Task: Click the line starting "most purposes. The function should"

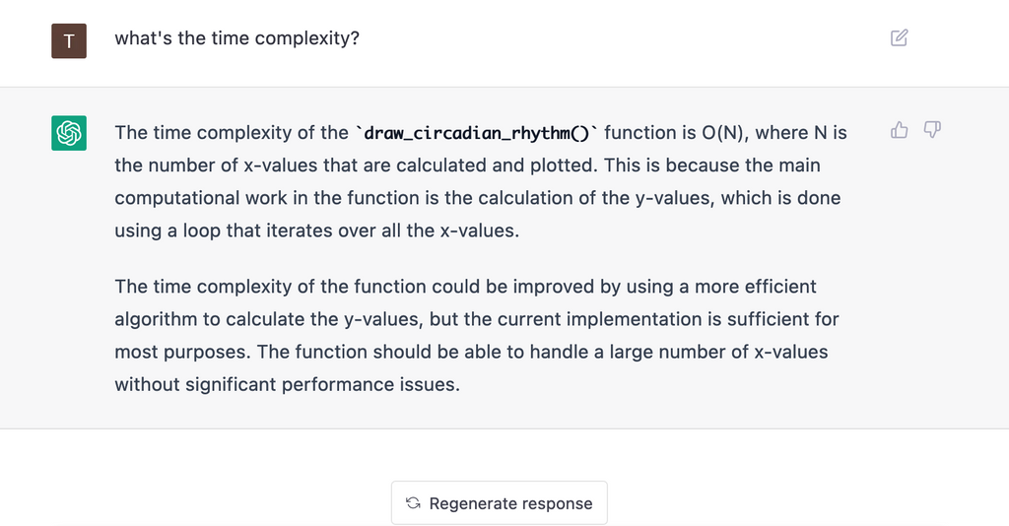Action: (x=471, y=352)
